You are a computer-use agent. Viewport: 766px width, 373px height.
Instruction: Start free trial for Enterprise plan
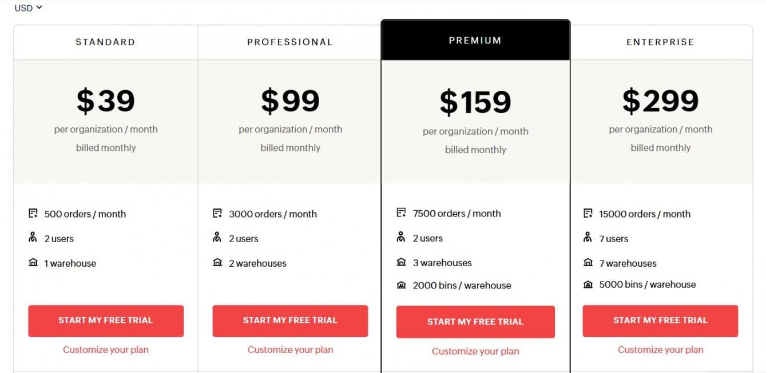660,320
